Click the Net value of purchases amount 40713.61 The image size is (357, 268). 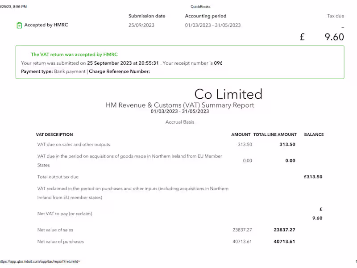[242, 242]
